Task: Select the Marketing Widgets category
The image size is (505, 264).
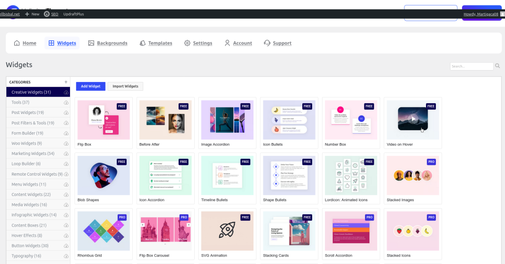Action: 33,153
